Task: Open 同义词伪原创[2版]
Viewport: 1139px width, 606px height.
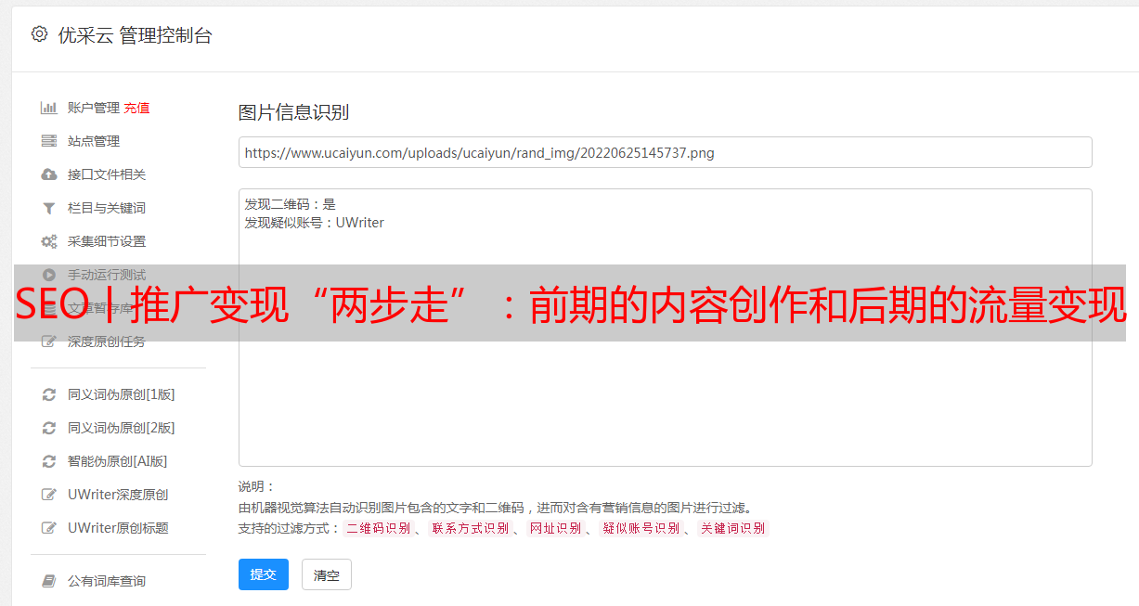Action: coord(122,428)
